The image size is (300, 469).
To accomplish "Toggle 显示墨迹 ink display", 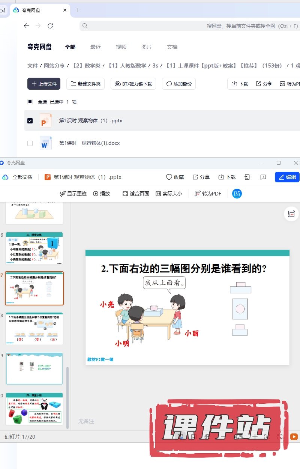I will coord(73,194).
